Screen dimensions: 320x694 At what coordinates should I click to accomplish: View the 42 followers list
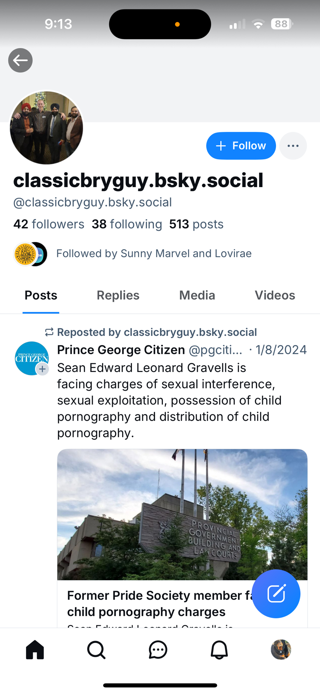coord(49,224)
